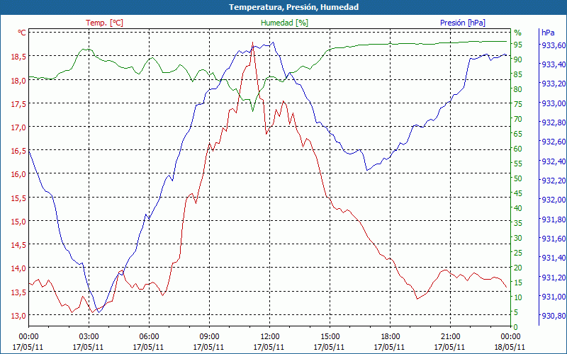Image resolution: width=567 pixels, height=354 pixels.
Task: Click the 75 humidity axis value
Action: tap(518, 104)
